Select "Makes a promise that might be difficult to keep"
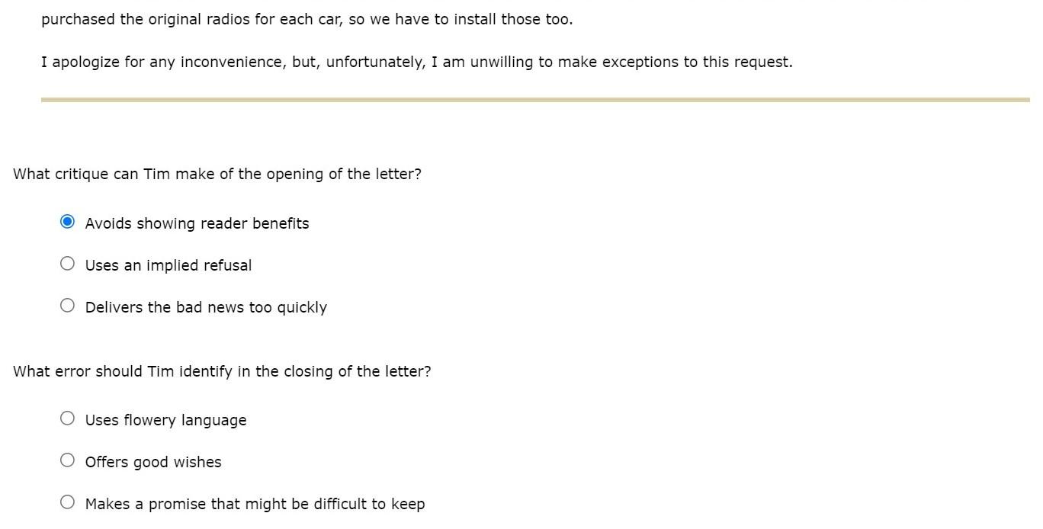Image resolution: width=1043 pixels, height=529 pixels. coord(67,502)
